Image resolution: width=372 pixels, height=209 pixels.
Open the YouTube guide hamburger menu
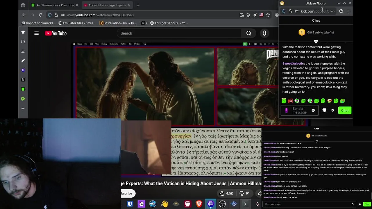point(37,33)
